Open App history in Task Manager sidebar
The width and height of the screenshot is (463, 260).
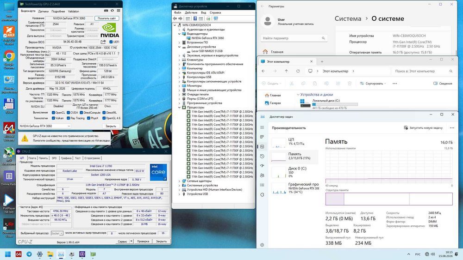point(262,156)
